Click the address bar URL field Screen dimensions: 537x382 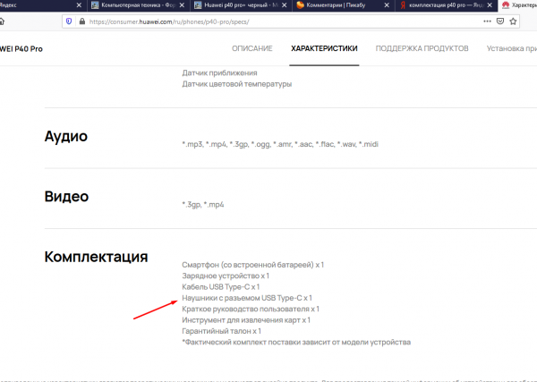pyautogui.click(x=268, y=21)
